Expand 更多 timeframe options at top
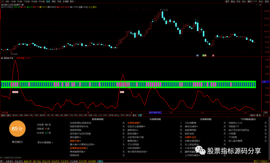 point(72,1)
